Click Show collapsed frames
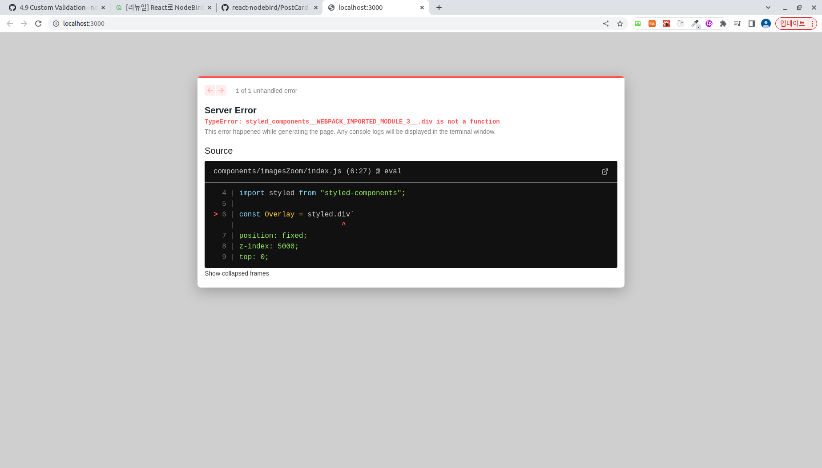Image resolution: width=822 pixels, height=468 pixels. (237, 273)
